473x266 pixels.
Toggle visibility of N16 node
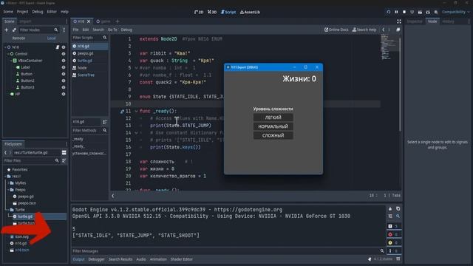tap(64, 47)
